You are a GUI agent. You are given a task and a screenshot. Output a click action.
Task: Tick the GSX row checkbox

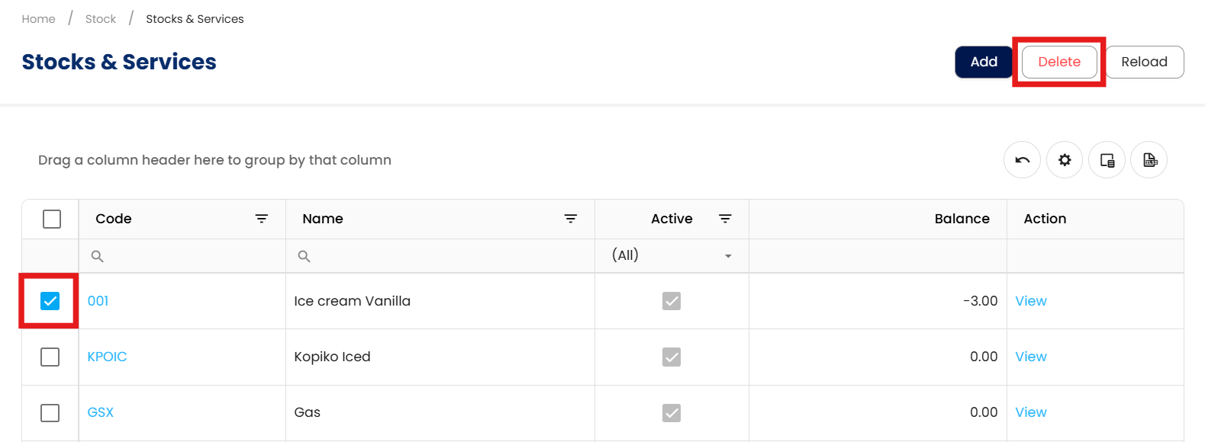[x=50, y=412]
